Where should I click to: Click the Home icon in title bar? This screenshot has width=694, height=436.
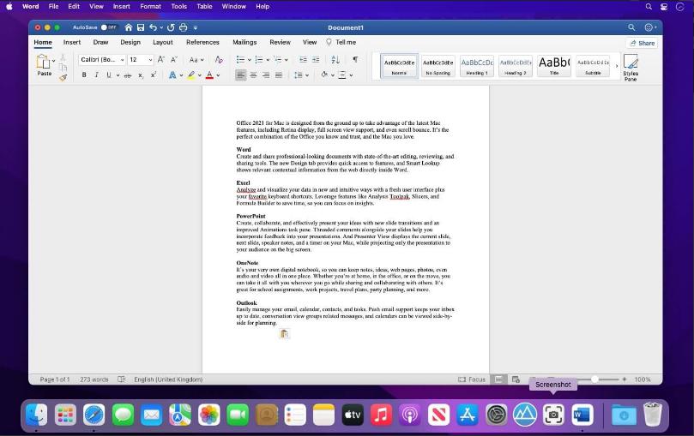tap(129, 27)
